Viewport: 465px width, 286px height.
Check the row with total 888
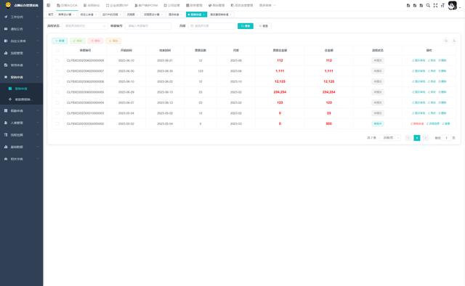57,123
